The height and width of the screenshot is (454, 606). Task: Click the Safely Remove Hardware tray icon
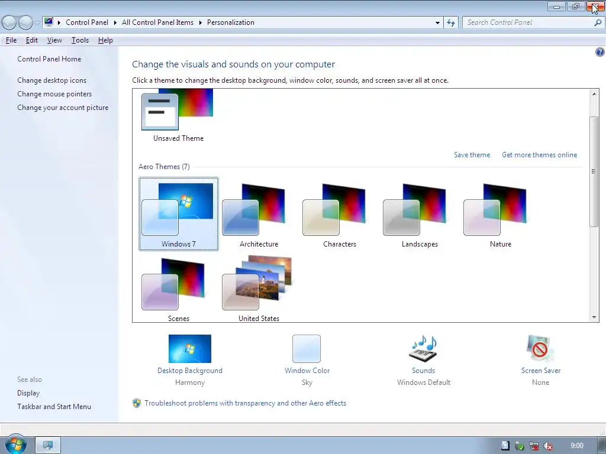pyautogui.click(x=520, y=446)
